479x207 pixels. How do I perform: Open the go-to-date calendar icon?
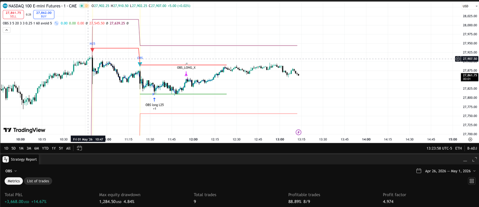click(x=79, y=148)
